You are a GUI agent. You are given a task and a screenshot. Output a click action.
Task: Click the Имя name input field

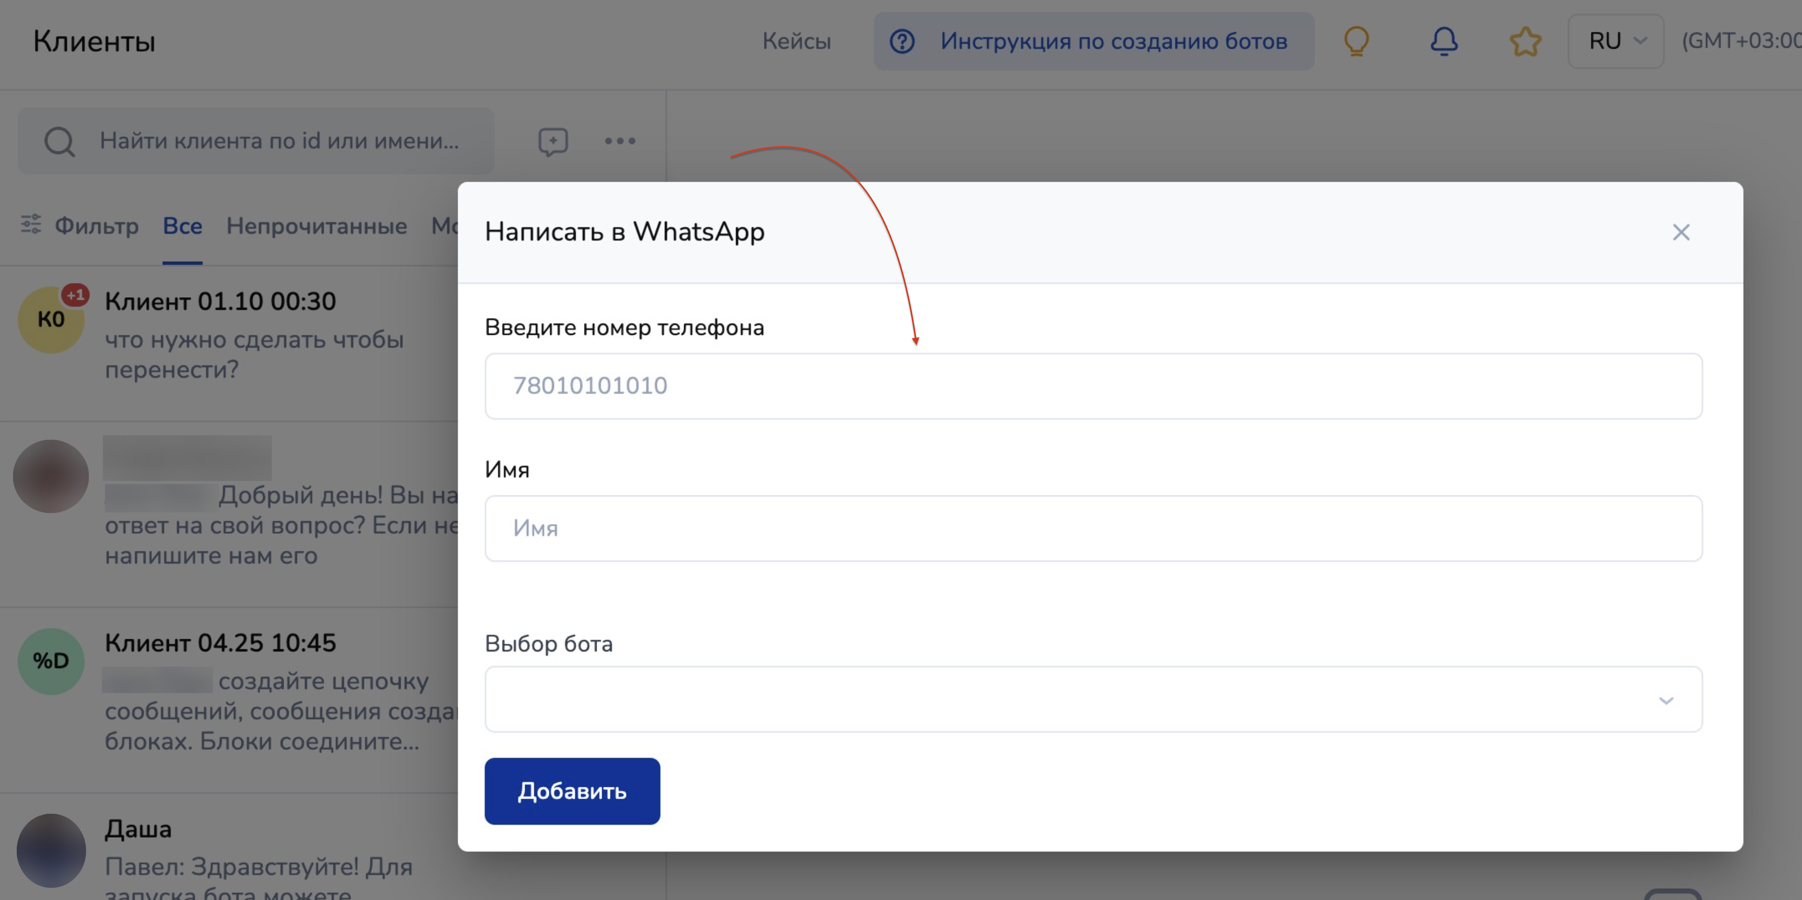[x=1093, y=528]
